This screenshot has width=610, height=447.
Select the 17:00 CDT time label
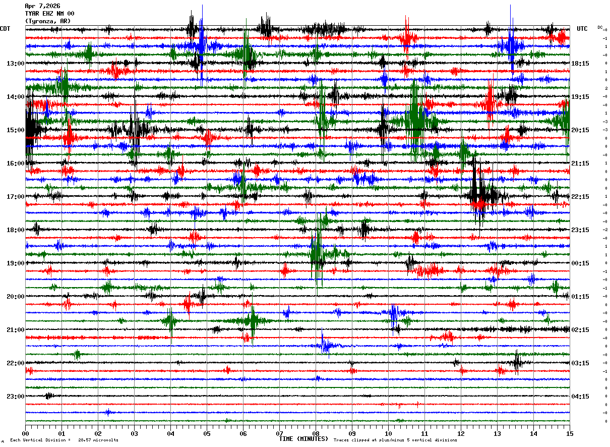coord(16,197)
